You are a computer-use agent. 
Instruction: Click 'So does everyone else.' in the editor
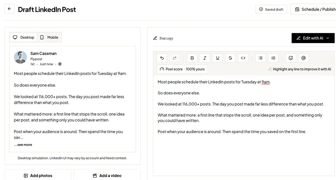[x=179, y=93]
